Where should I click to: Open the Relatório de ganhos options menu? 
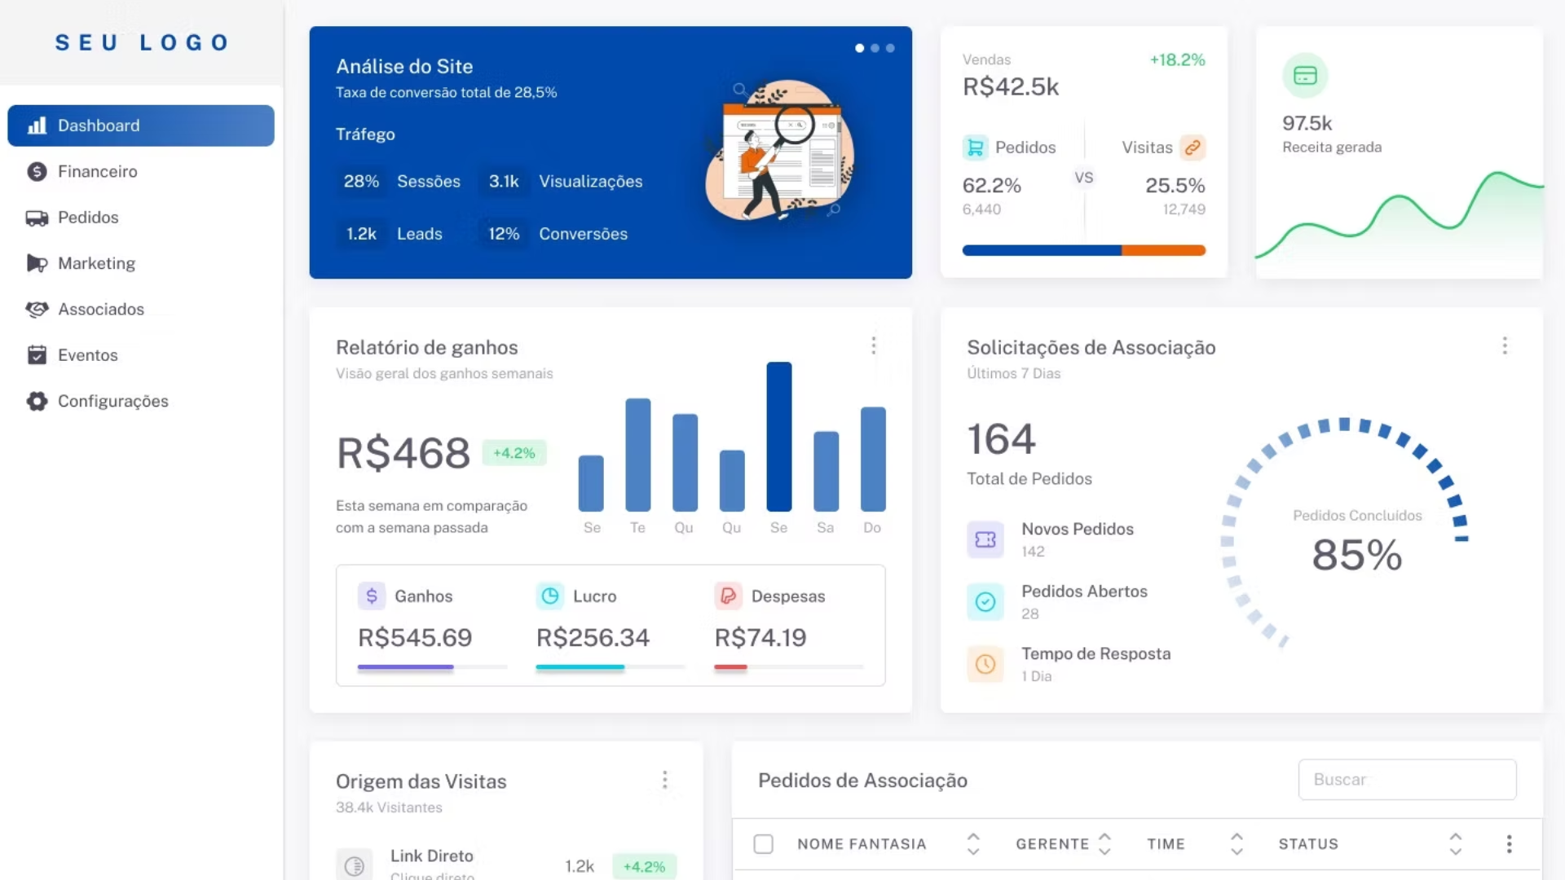pos(874,345)
